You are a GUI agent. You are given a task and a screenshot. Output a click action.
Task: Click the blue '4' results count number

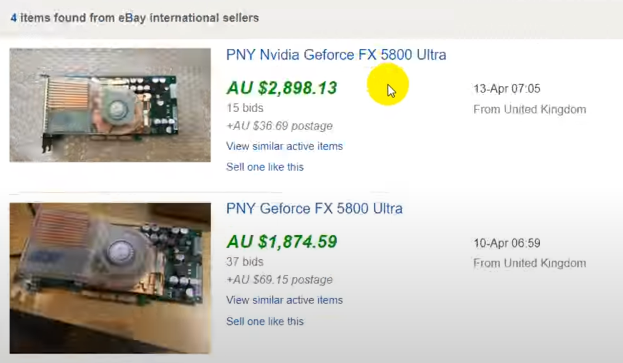14,18
